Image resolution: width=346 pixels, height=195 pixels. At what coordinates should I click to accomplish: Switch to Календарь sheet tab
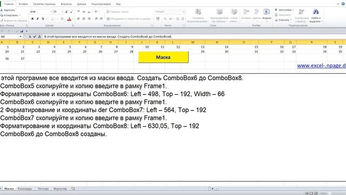tap(25, 188)
